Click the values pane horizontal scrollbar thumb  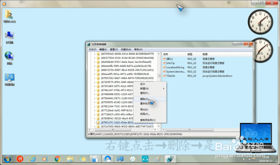point(190,130)
